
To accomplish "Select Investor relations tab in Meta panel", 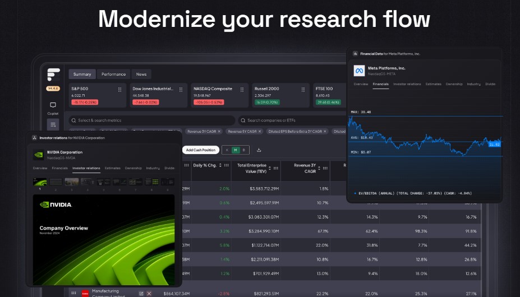I will tap(407, 84).
